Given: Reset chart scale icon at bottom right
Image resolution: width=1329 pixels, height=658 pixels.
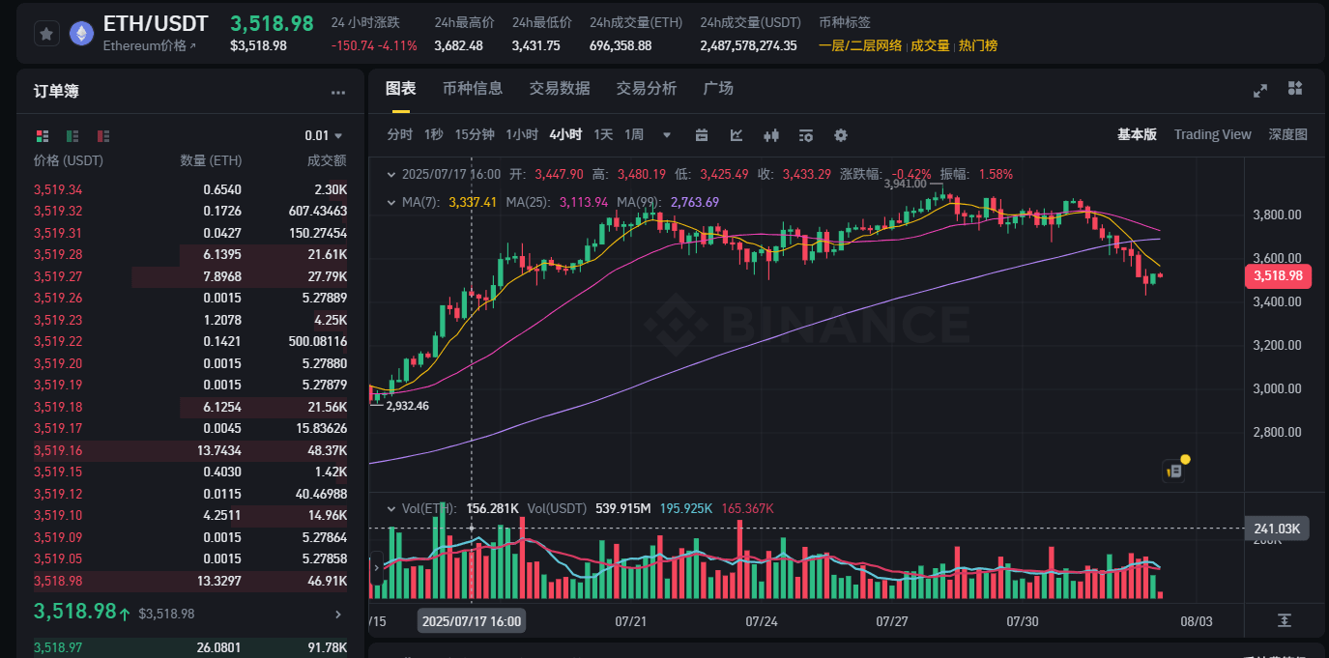Looking at the screenshot, I should coord(1284,620).
